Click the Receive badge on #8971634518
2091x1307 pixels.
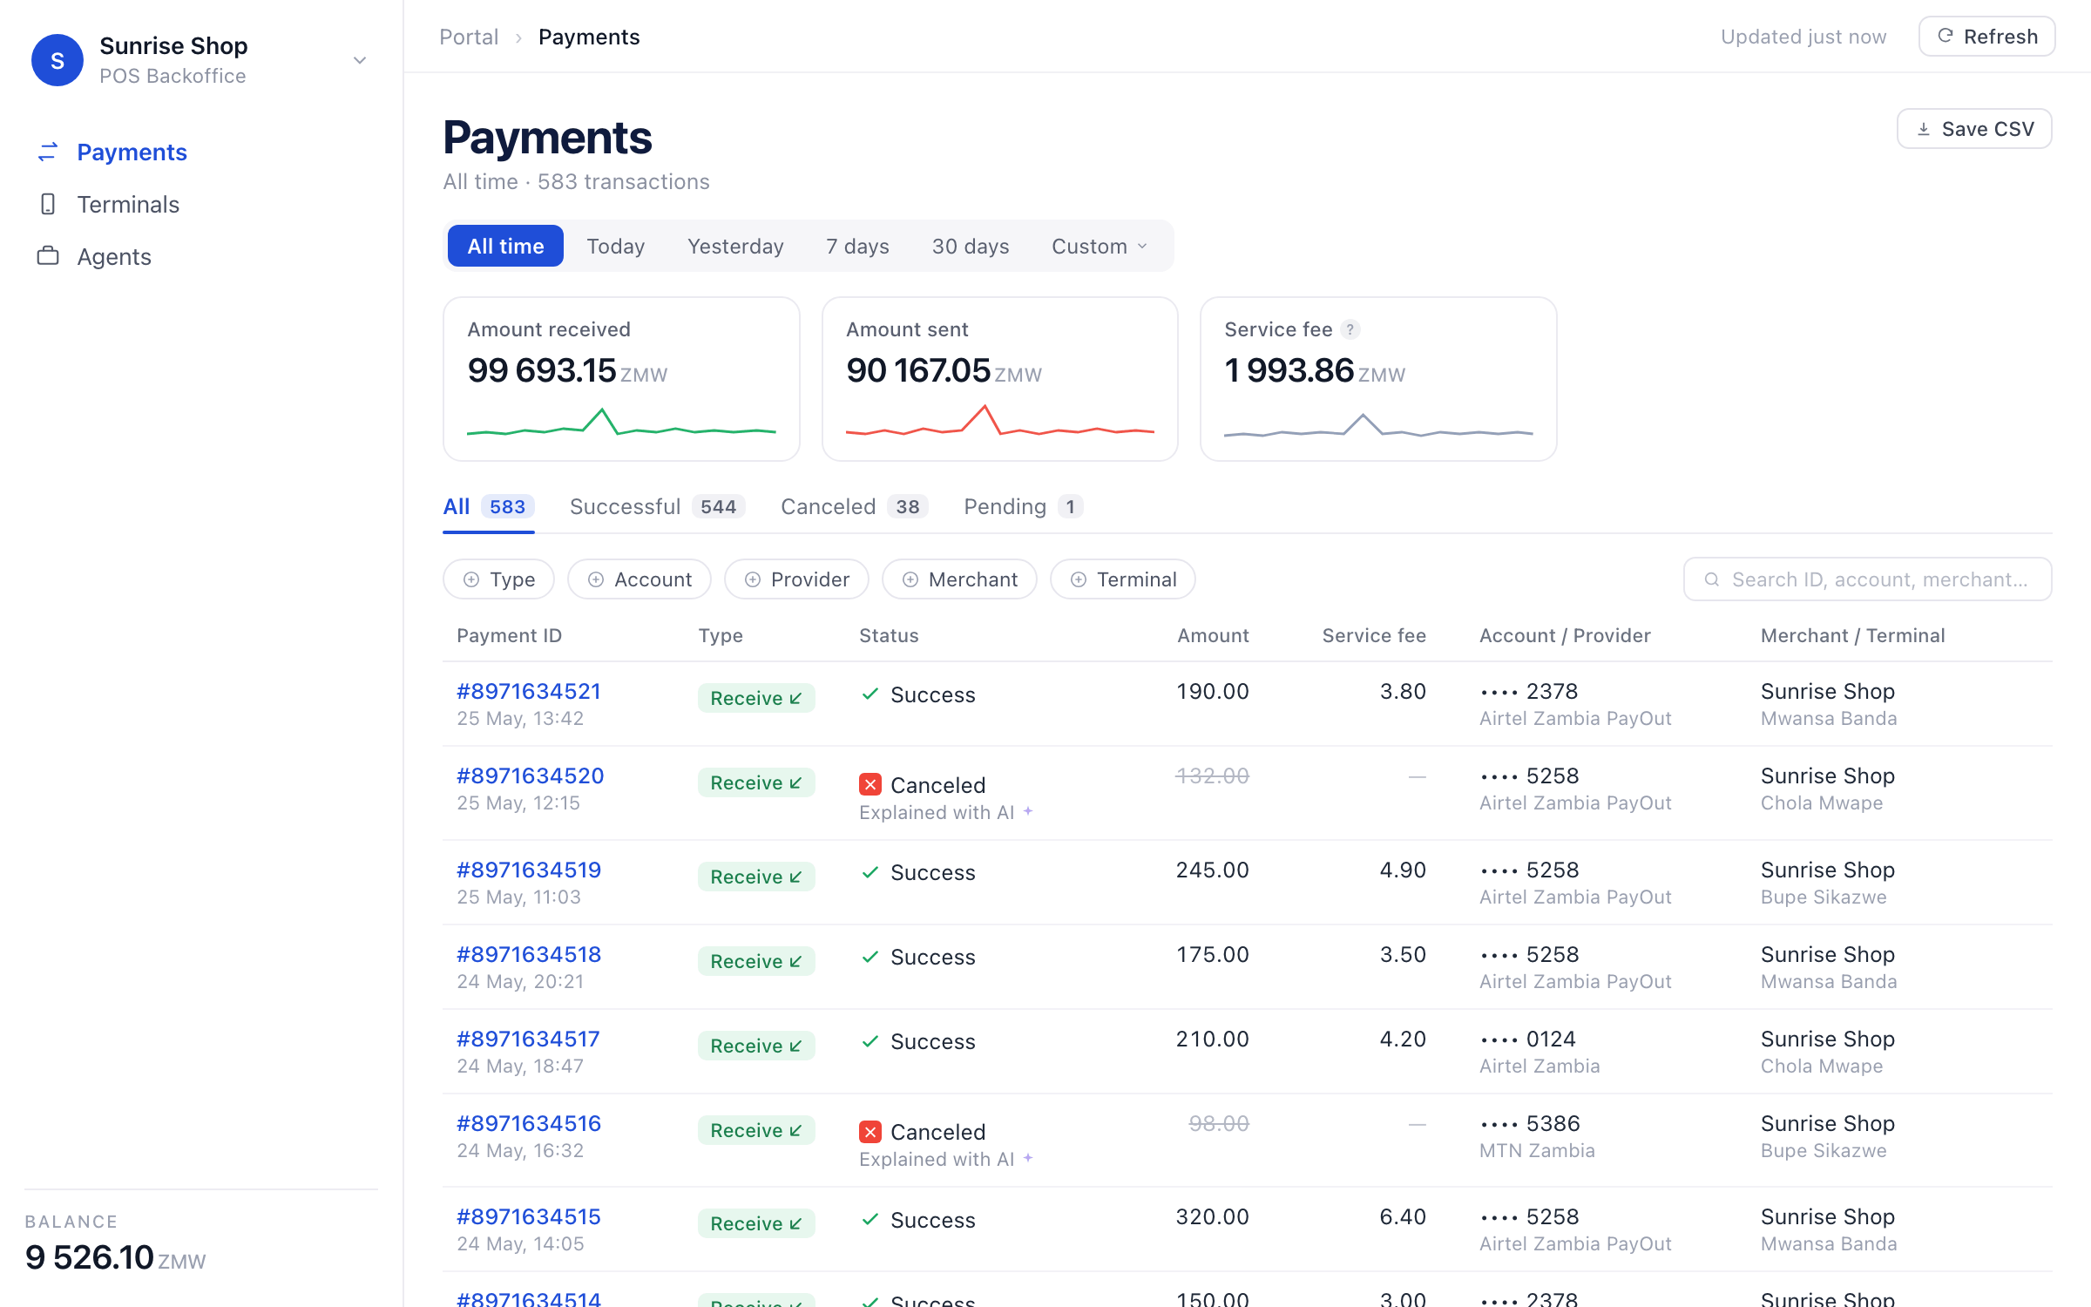click(756, 961)
